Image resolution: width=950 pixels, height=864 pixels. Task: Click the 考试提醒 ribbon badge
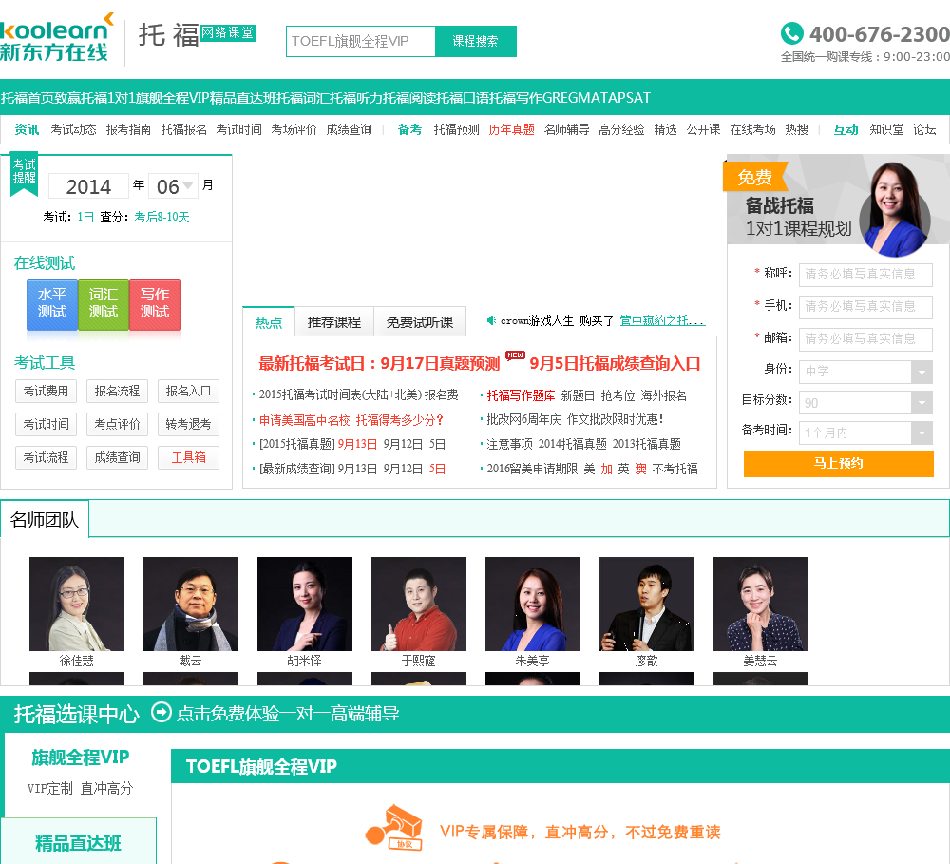25,175
